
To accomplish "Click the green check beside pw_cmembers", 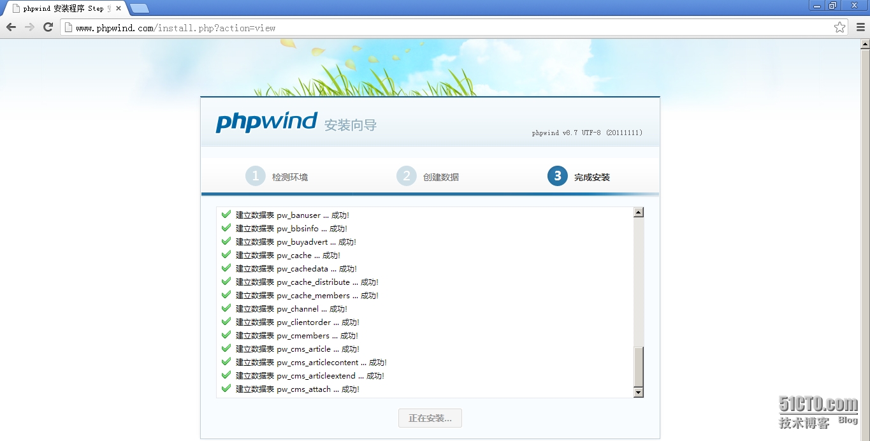I will [x=226, y=335].
